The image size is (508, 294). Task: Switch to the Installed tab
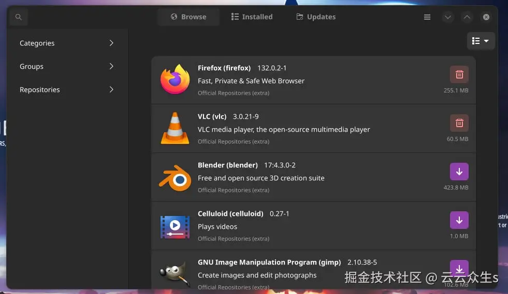click(x=252, y=17)
